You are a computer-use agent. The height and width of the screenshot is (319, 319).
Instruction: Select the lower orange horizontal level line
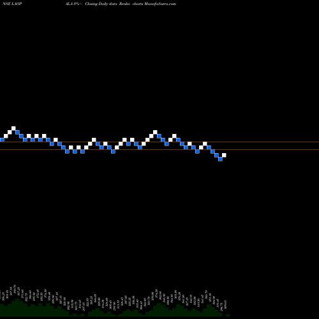tap(159, 150)
